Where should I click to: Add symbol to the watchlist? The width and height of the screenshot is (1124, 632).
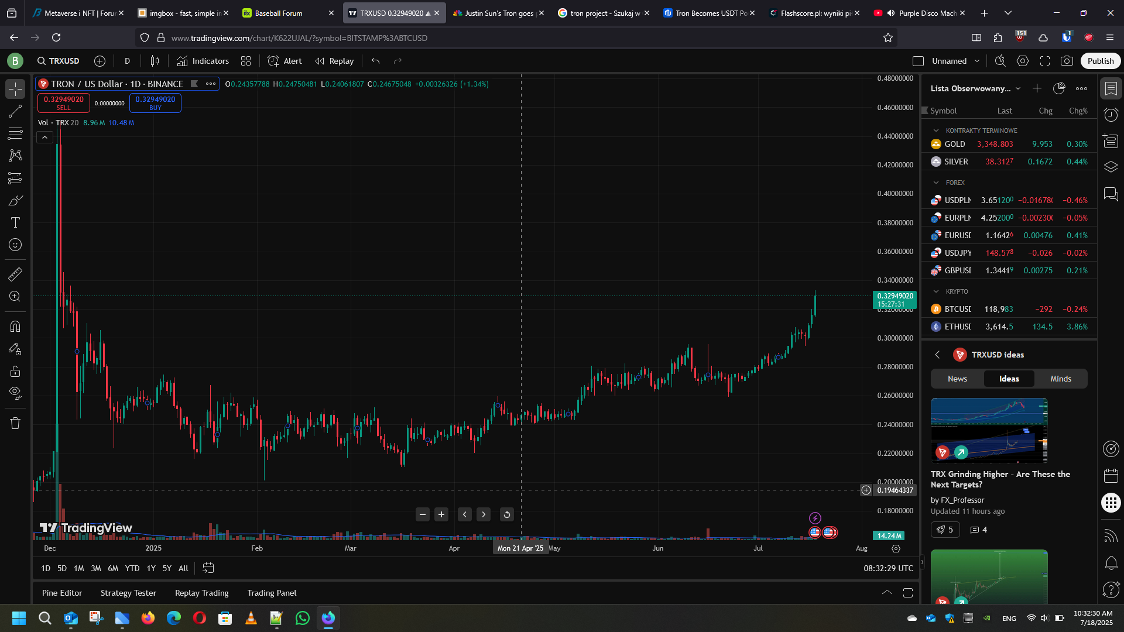click(1037, 88)
